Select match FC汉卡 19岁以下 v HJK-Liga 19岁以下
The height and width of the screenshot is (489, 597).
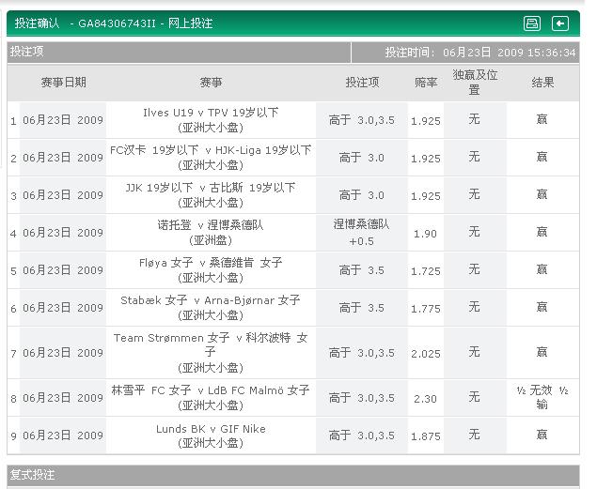[x=211, y=150]
